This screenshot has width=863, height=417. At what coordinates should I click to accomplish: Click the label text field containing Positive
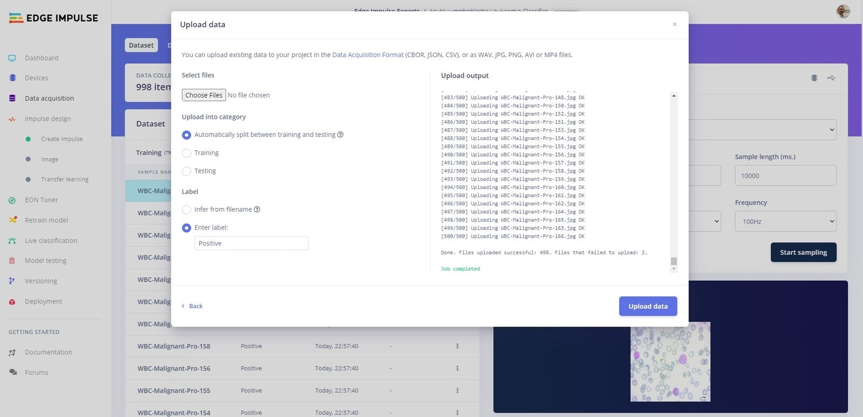point(251,244)
